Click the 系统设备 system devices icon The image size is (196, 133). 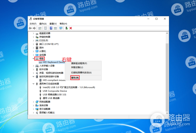point(37,105)
